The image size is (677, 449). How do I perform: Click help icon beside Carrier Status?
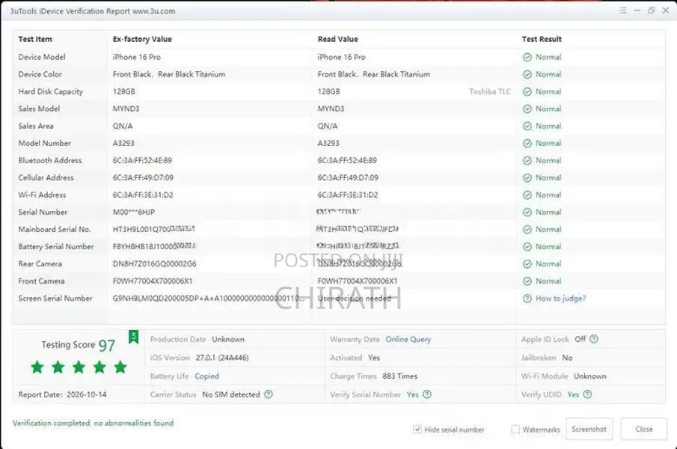pos(268,394)
